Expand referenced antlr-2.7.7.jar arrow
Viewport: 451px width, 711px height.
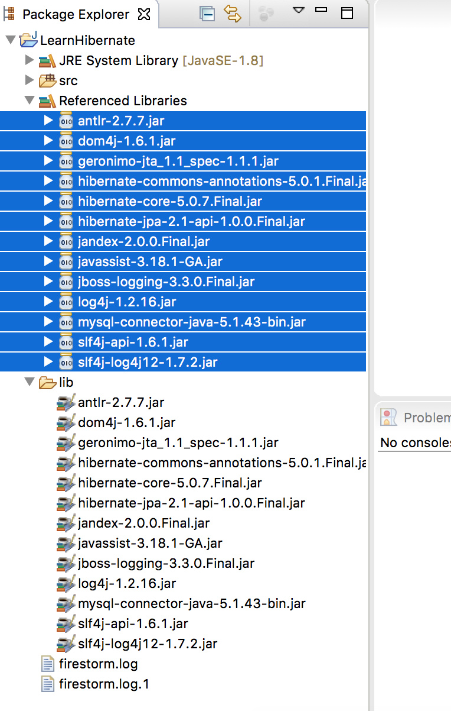[x=48, y=121]
